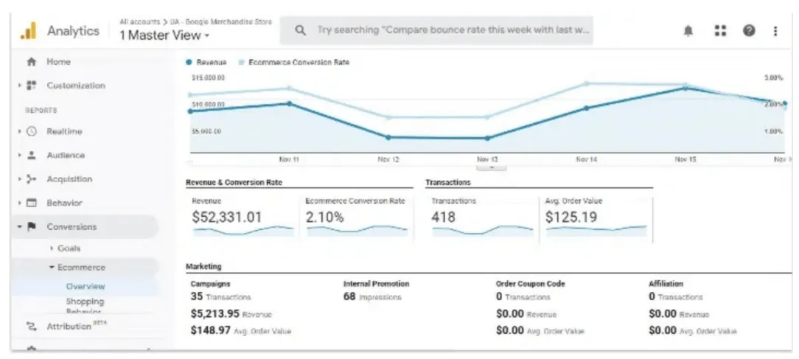Click the Order Coupon Code link

[x=531, y=284]
